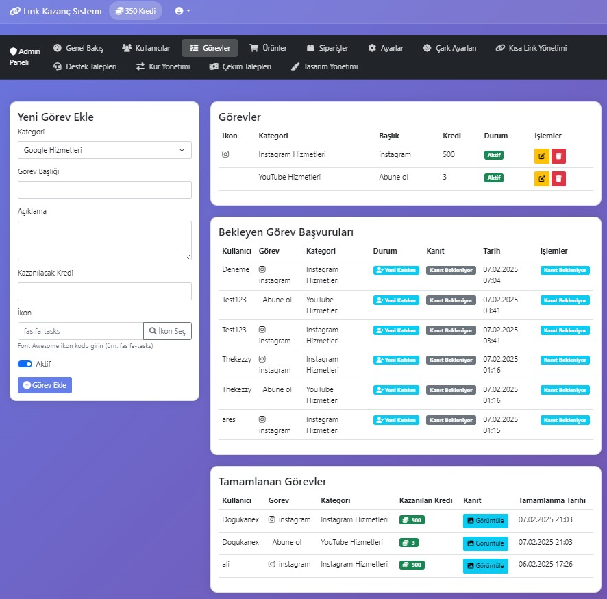Edit the instagram task with yellow pencil icon
This screenshot has height=599, width=607.
pos(541,156)
